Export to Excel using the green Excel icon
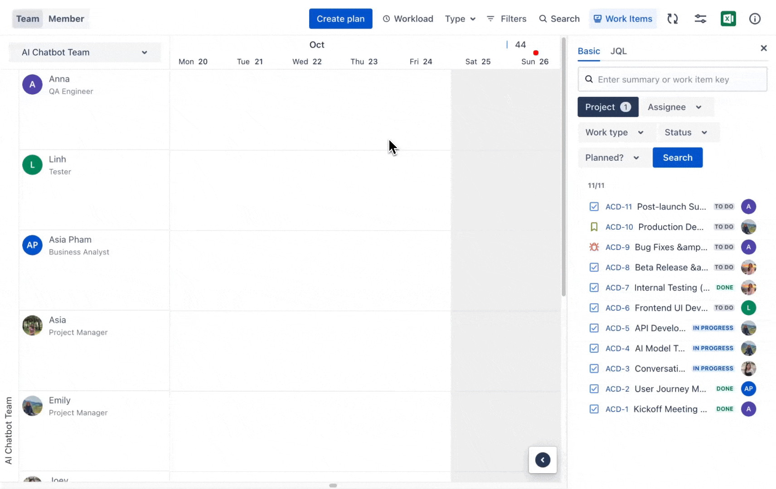The image size is (776, 489). [728, 19]
